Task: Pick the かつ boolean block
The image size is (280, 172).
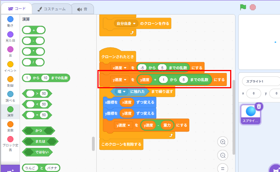Action: coord(38,131)
